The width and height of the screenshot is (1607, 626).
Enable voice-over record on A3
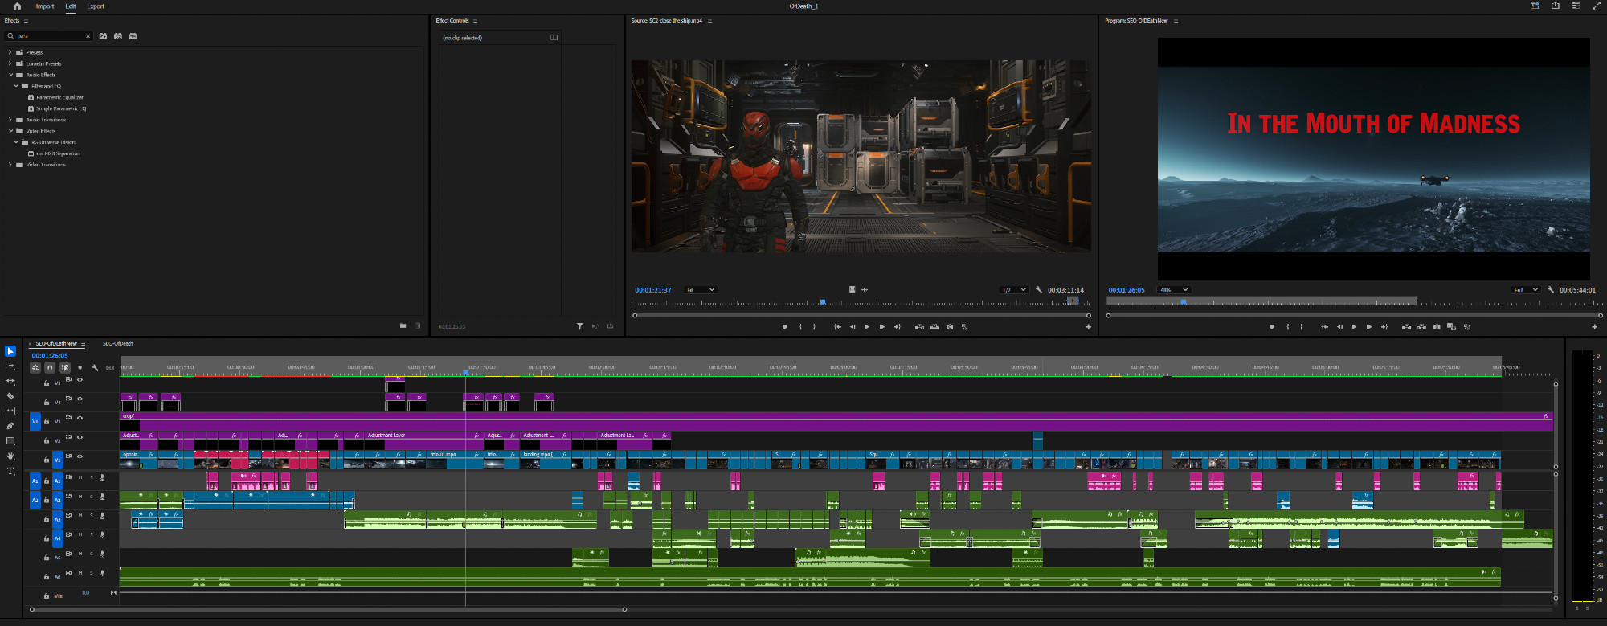coord(102,516)
